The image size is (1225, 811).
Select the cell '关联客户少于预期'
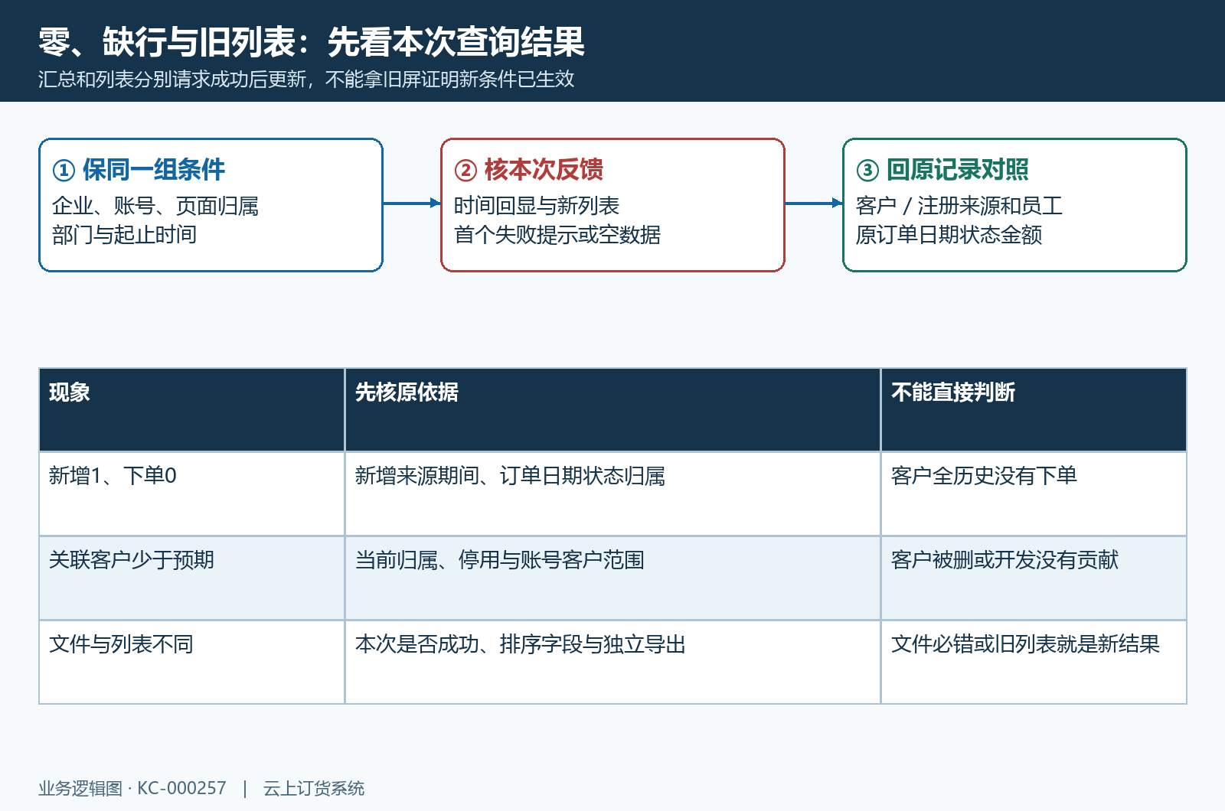(191, 578)
